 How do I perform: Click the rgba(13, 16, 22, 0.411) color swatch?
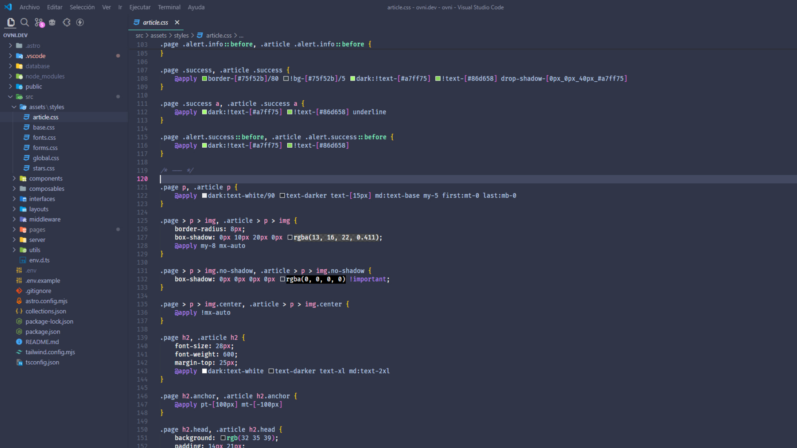(x=290, y=237)
